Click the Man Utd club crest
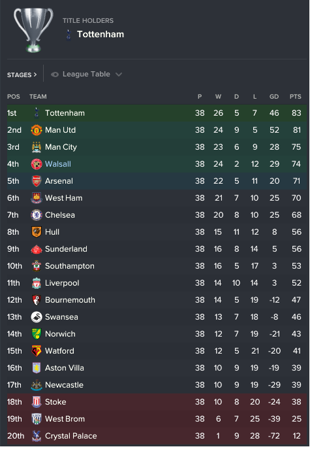The height and width of the screenshot is (449, 310). (37, 130)
